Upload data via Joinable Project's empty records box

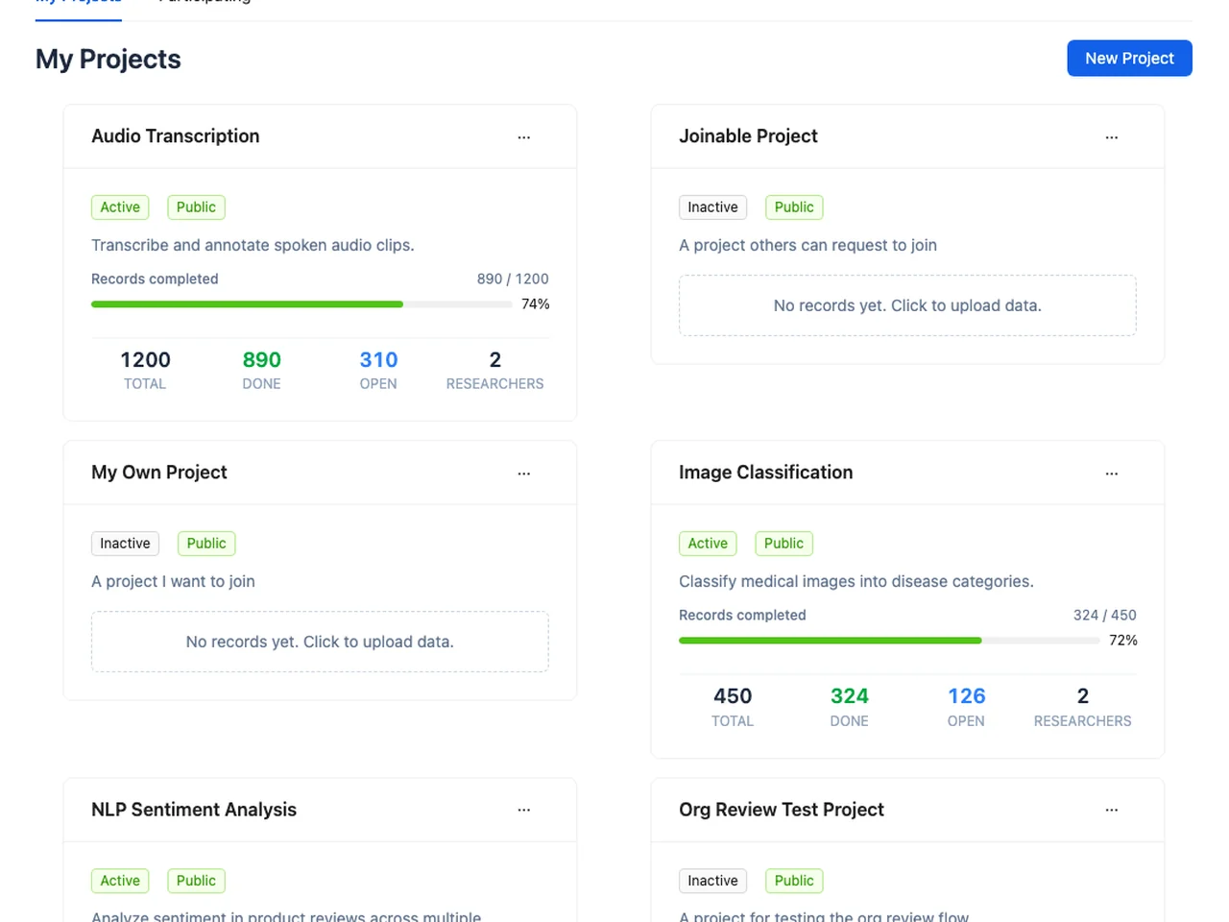(907, 305)
